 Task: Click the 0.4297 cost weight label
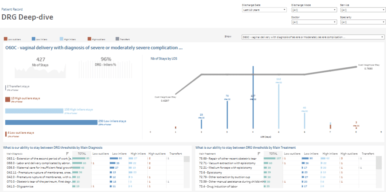(165, 101)
